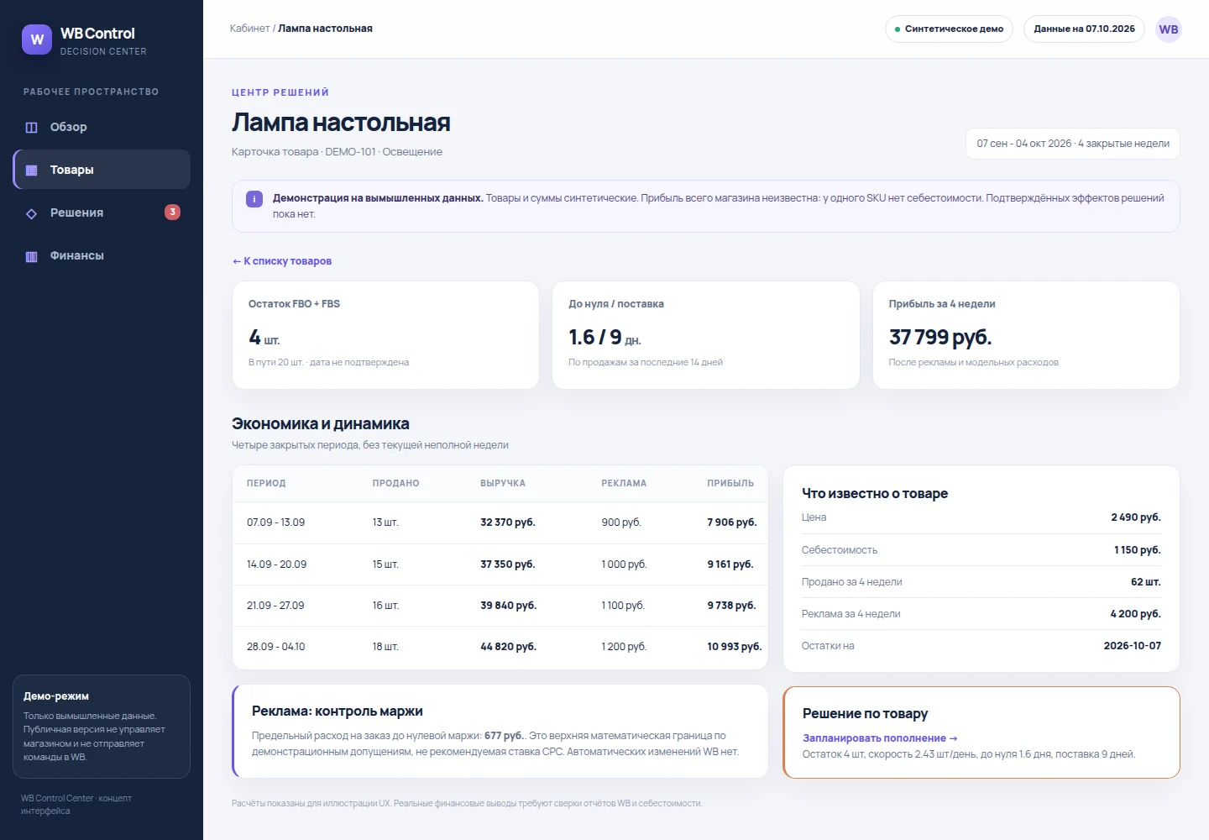1209x840 pixels.
Task: Open the Финансы section
Action: coord(102,255)
